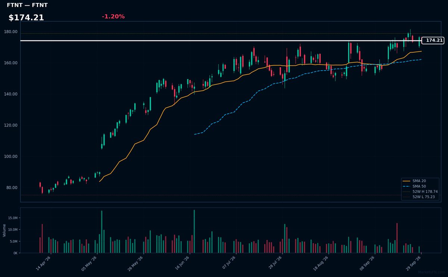The height and width of the screenshot is (277, 448).
Task: Click the 18 Aug '26 date label
Action: 321,263
